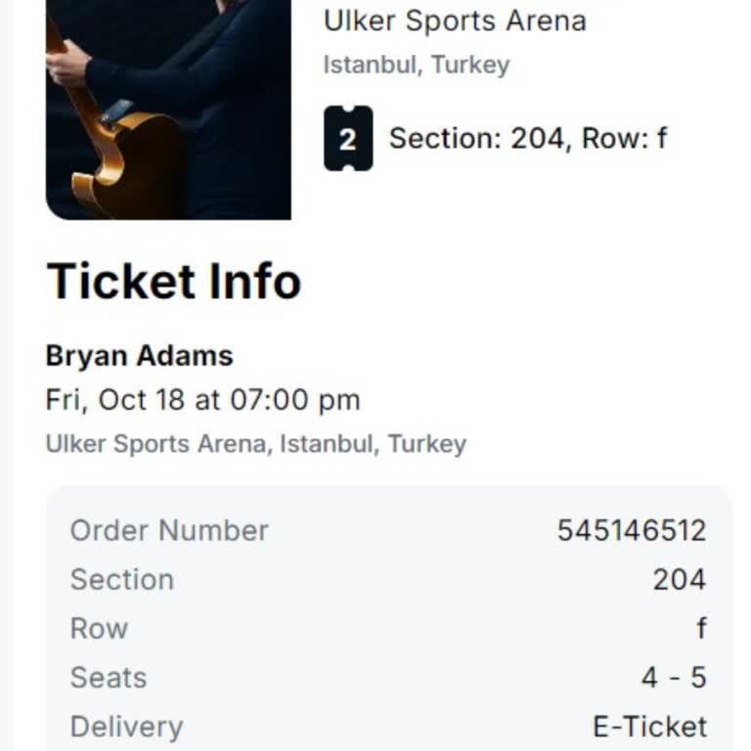The image size is (751, 751).
Task: Click the Order Number label
Action: pyautogui.click(x=169, y=530)
